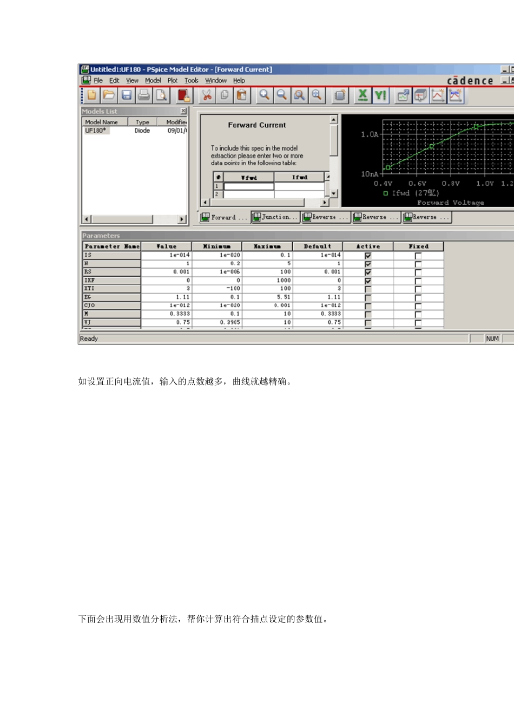514x728 pixels.
Task: Click the spec panel horizontal scroll right arrow
Action: [x=325, y=202]
